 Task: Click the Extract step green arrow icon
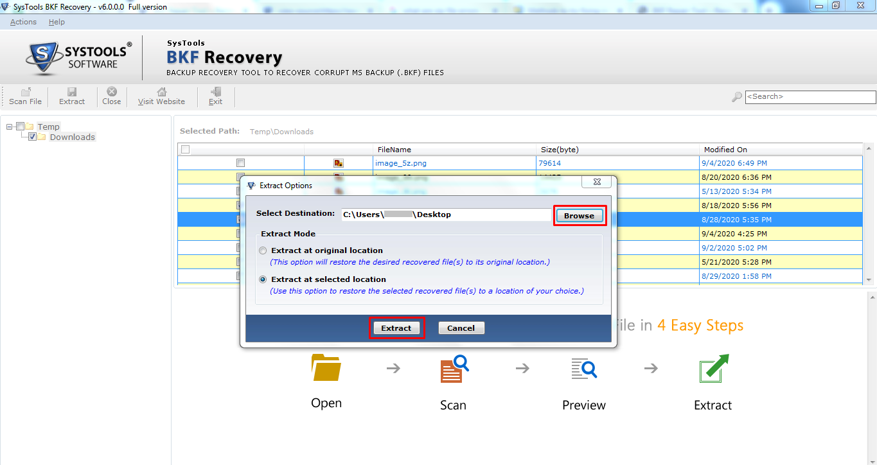click(x=714, y=368)
